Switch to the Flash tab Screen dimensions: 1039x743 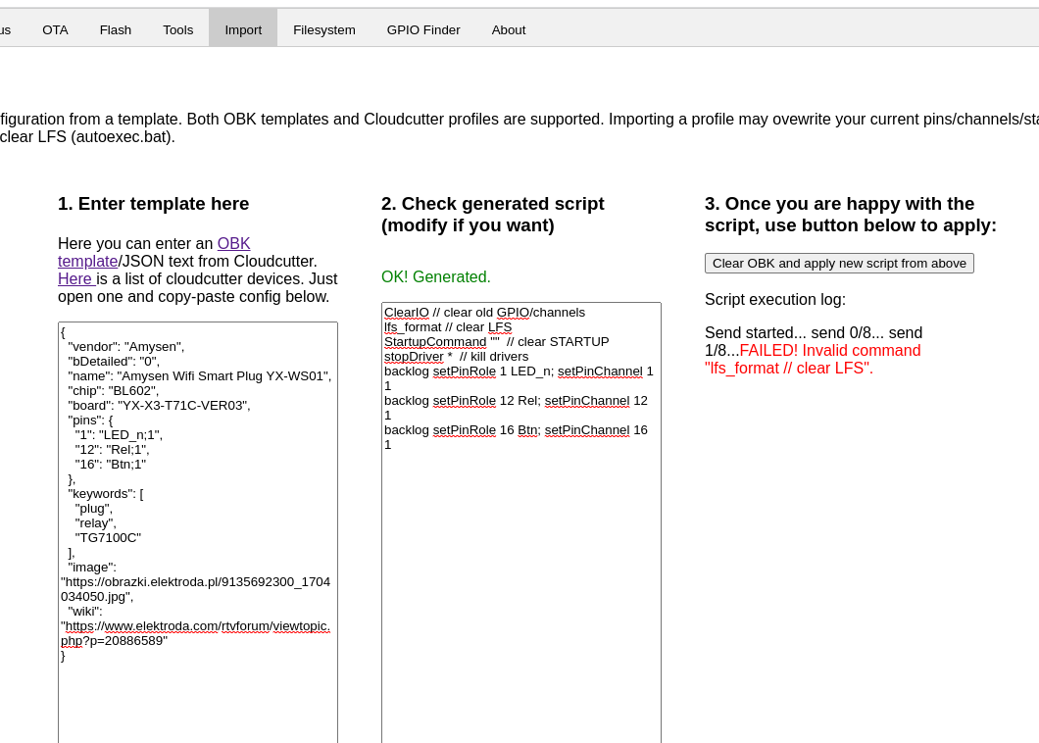click(116, 29)
